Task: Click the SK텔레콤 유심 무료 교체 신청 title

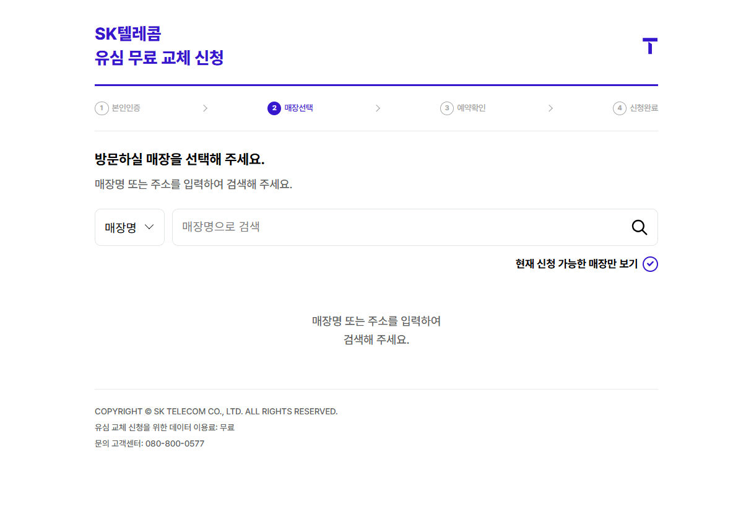Action: 159,46
